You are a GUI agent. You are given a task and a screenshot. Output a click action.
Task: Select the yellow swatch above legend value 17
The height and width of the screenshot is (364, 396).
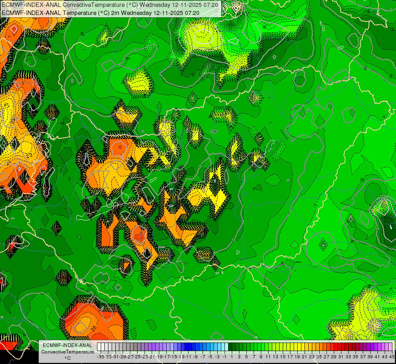point(288,347)
